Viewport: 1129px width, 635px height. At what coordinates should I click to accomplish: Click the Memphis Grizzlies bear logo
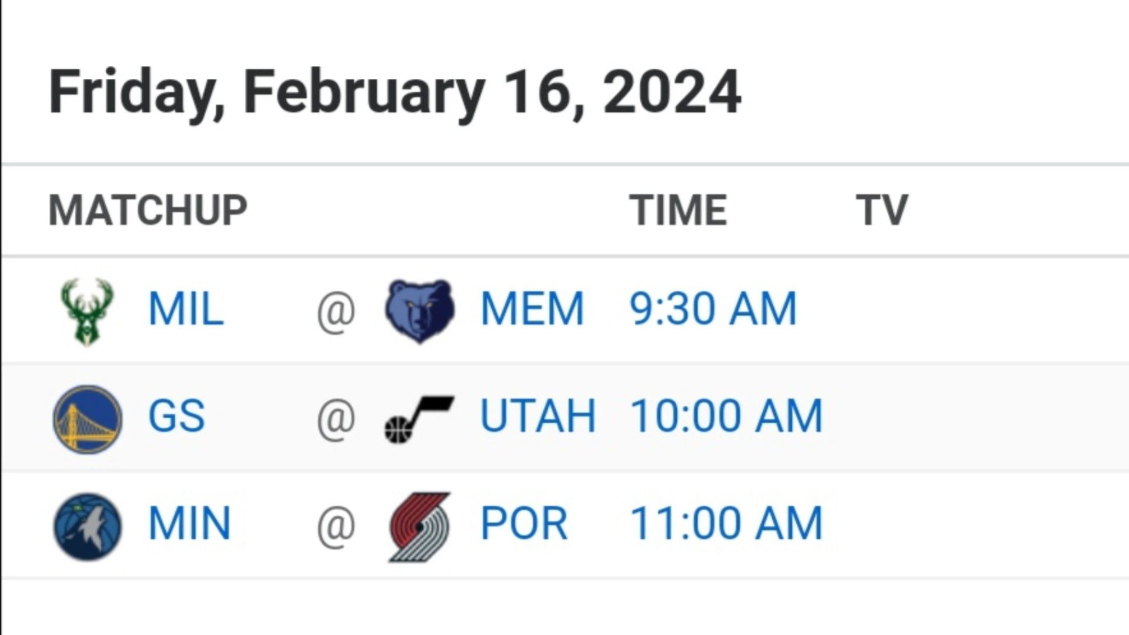pos(419,311)
